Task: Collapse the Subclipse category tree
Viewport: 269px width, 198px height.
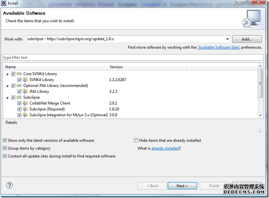Action: pyautogui.click(x=7, y=97)
